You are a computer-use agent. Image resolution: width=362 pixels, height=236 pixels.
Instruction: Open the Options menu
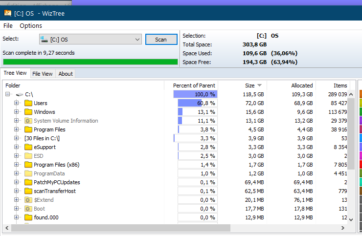(x=31, y=25)
